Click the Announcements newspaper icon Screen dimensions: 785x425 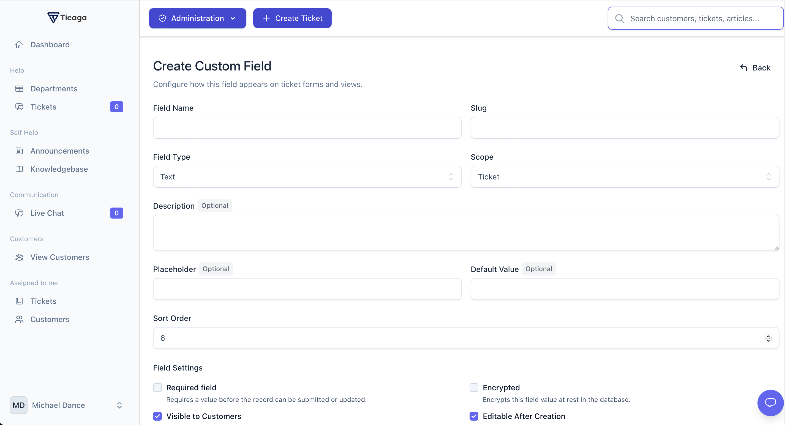tap(19, 151)
